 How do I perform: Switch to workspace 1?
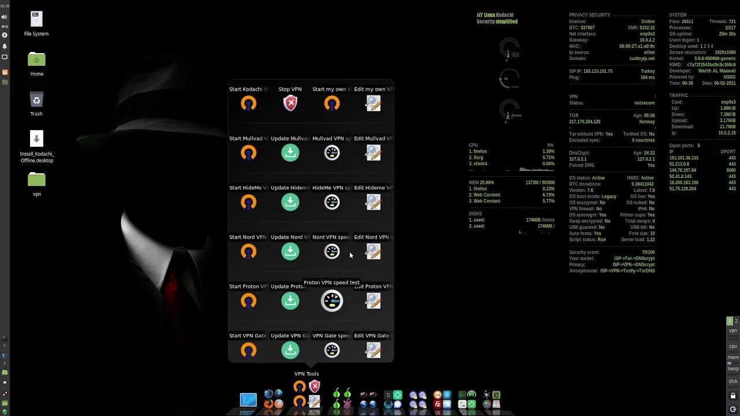(730, 321)
